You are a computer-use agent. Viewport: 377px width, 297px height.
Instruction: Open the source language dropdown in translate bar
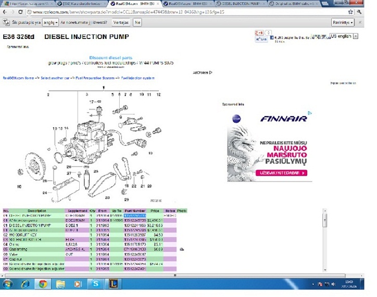tap(50, 23)
